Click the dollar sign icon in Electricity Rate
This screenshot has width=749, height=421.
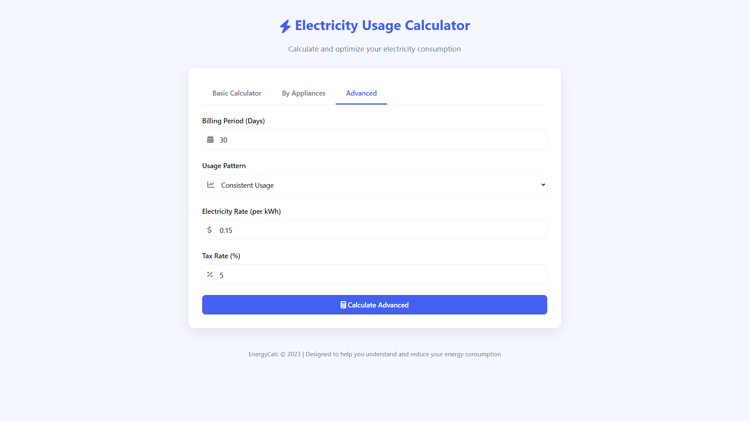210,230
